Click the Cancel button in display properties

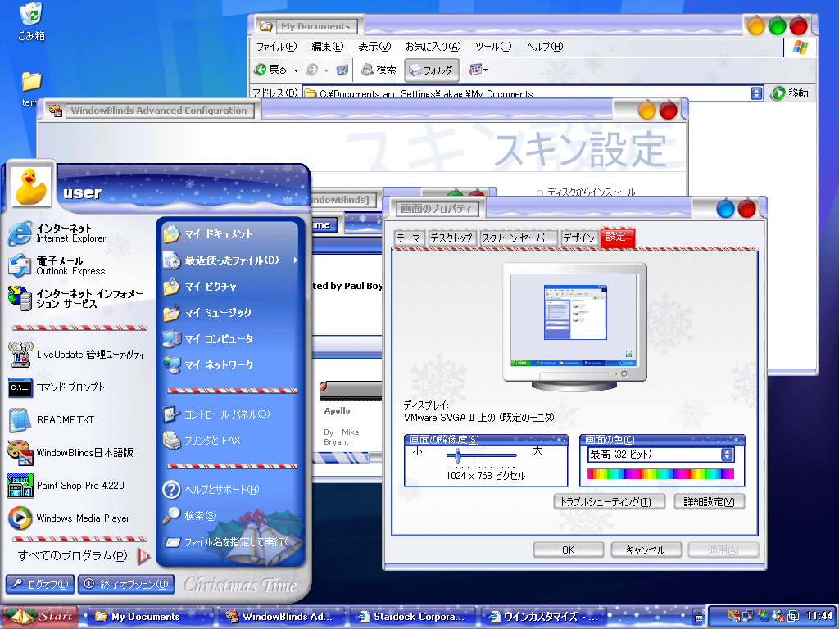click(646, 550)
